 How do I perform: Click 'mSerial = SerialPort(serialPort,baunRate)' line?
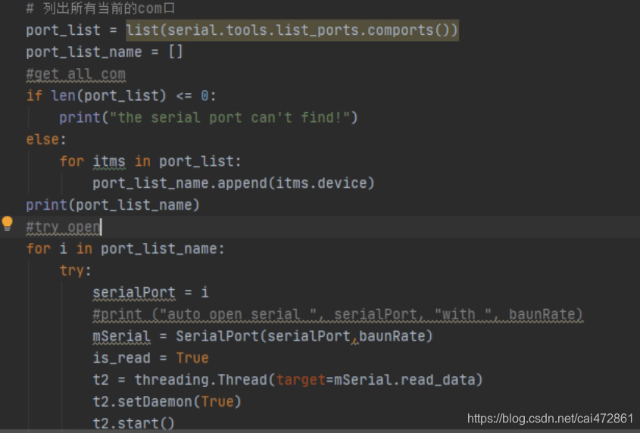262,336
